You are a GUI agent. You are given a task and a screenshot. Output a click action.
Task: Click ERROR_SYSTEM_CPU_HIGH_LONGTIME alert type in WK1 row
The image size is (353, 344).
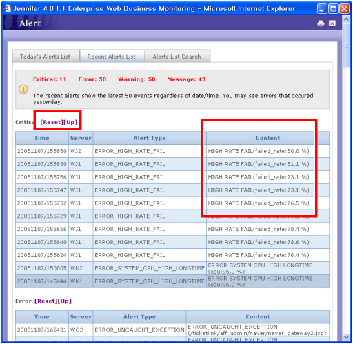(150, 281)
